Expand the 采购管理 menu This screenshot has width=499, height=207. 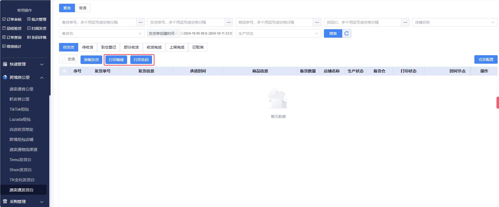(x=23, y=202)
